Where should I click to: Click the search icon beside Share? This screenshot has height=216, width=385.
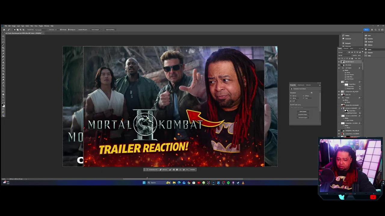click(x=375, y=30)
